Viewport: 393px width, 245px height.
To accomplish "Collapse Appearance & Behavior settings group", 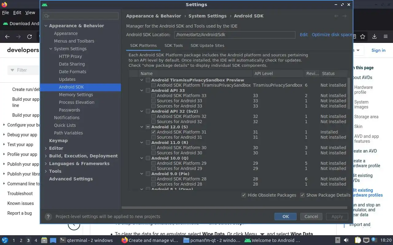I will [x=46, y=26].
